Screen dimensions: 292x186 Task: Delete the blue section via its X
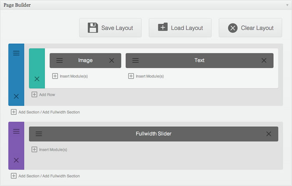16,96
